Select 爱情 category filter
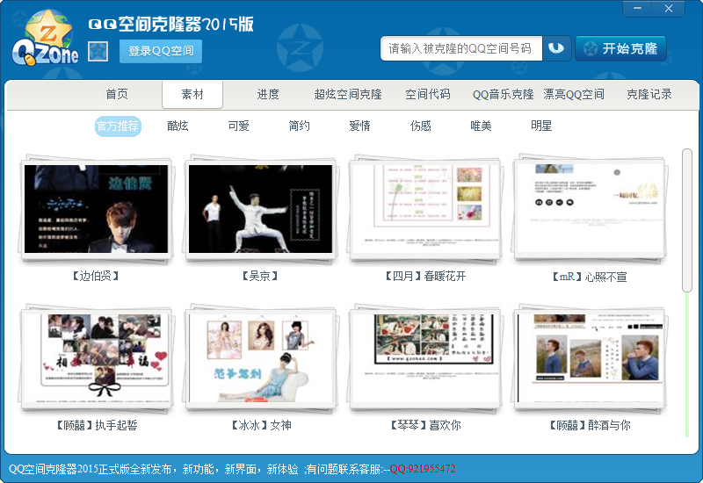703x483 pixels. tap(359, 126)
